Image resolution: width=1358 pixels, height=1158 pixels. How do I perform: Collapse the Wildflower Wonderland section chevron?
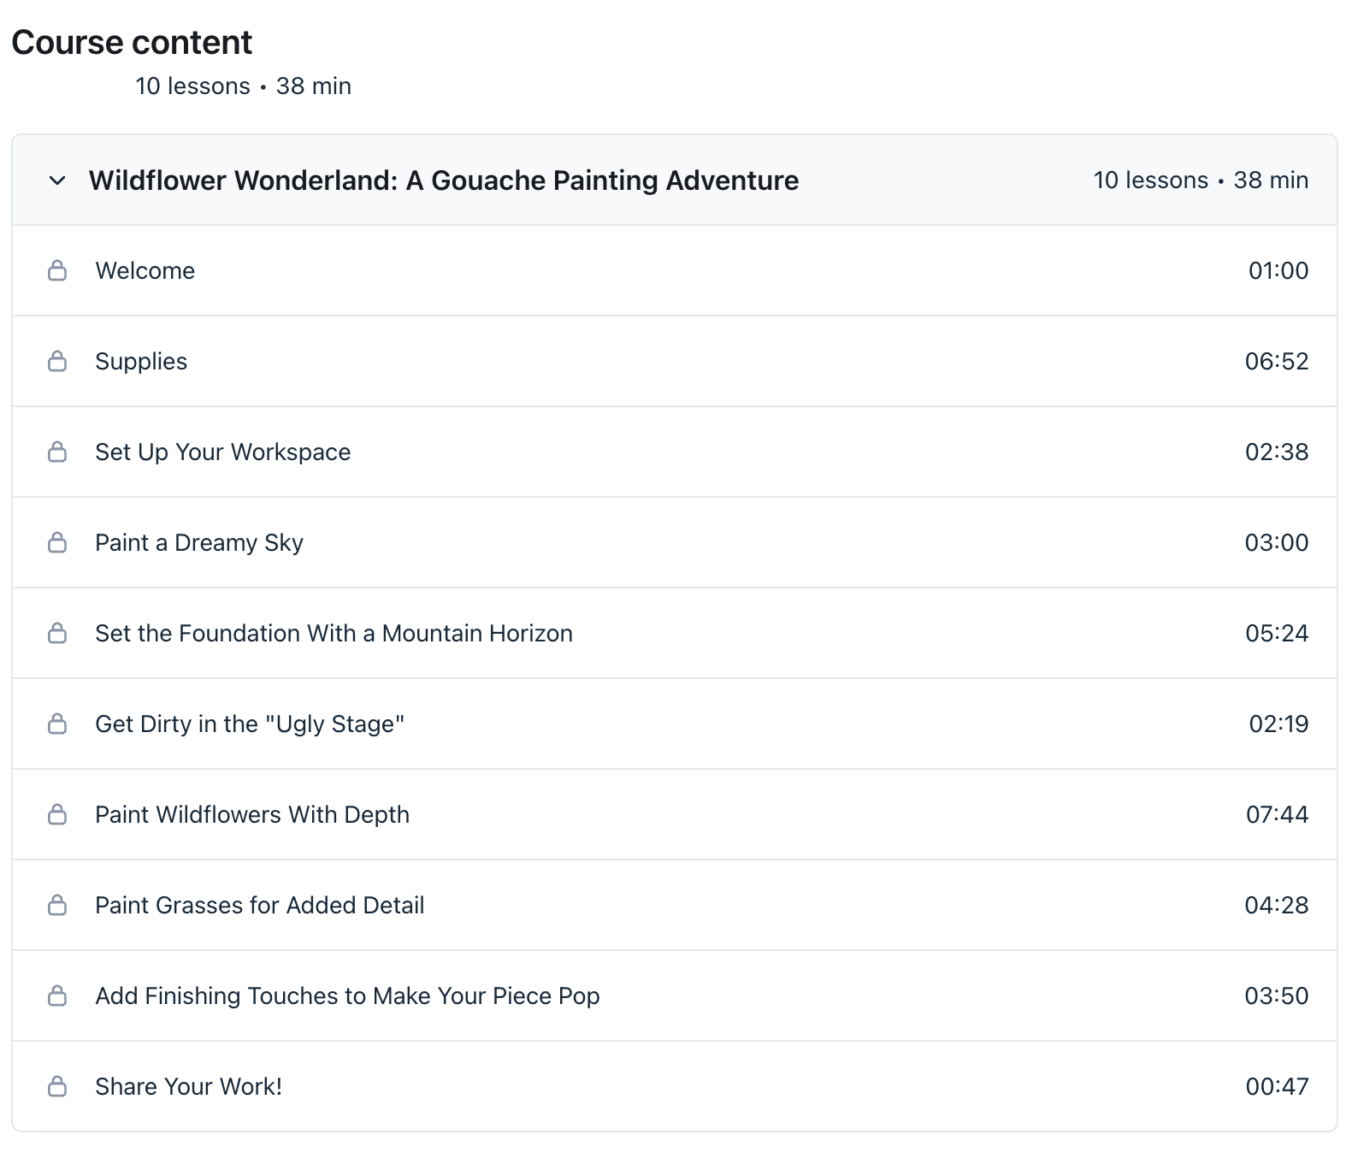(x=57, y=180)
